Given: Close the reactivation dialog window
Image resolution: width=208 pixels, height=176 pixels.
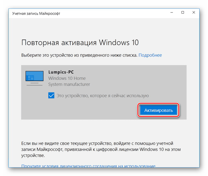Looking at the screenshot, I should tap(194, 12).
